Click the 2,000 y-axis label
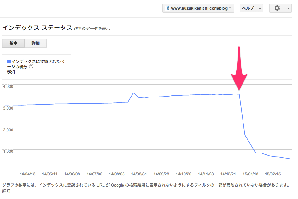The height and width of the screenshot is (199, 298). pyautogui.click(x=8, y=130)
